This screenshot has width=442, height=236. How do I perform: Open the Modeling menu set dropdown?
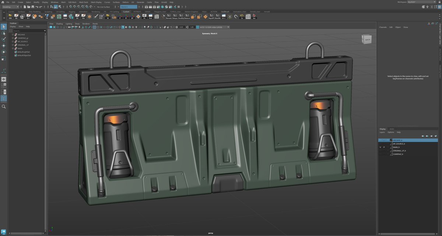[10, 7]
